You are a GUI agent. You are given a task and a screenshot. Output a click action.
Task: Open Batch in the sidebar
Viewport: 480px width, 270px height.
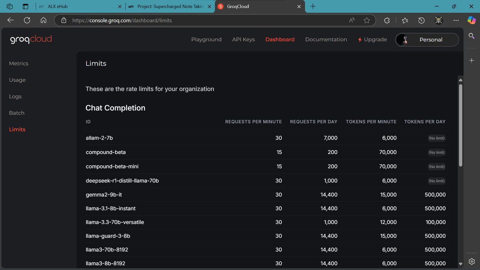[17, 113]
